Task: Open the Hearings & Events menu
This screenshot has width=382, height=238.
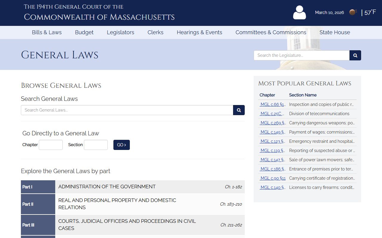Action: (x=199, y=32)
